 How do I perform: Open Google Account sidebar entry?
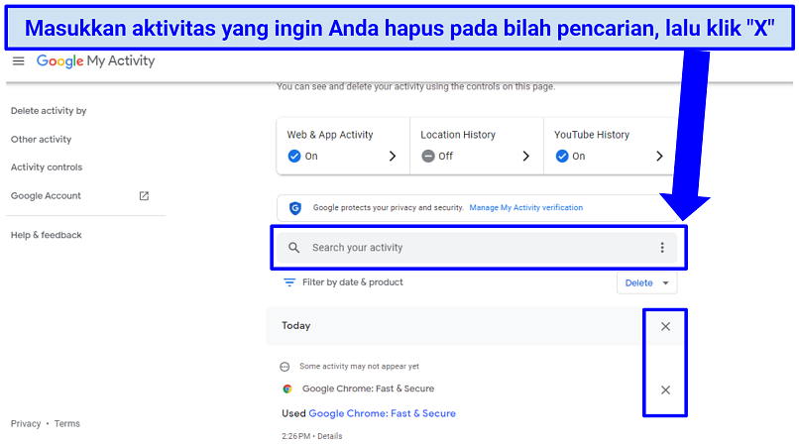point(46,195)
